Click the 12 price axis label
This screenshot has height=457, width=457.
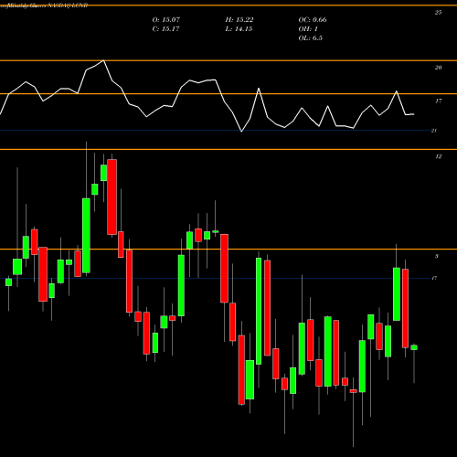click(438, 156)
